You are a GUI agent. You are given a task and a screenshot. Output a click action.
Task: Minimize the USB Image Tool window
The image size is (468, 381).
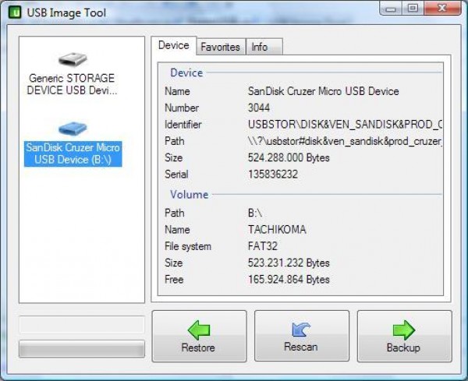(x=391, y=8)
